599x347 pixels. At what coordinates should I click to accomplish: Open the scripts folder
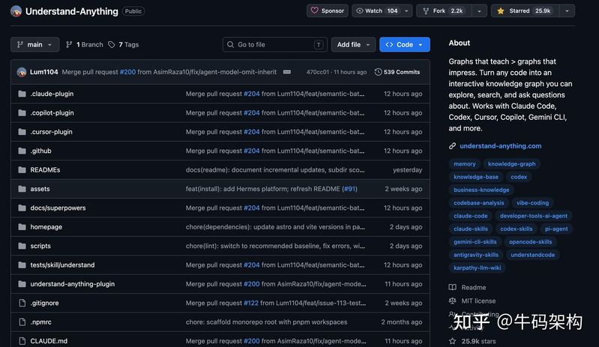(40, 246)
